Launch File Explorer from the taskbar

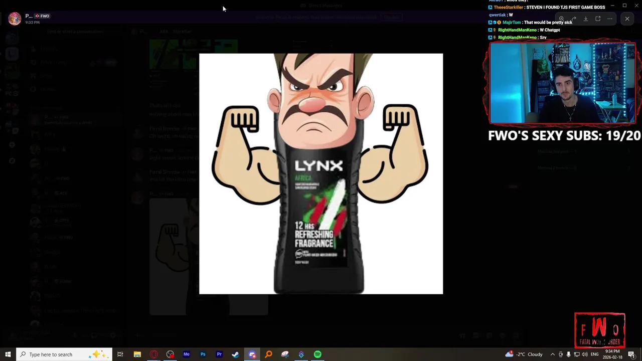(137, 354)
